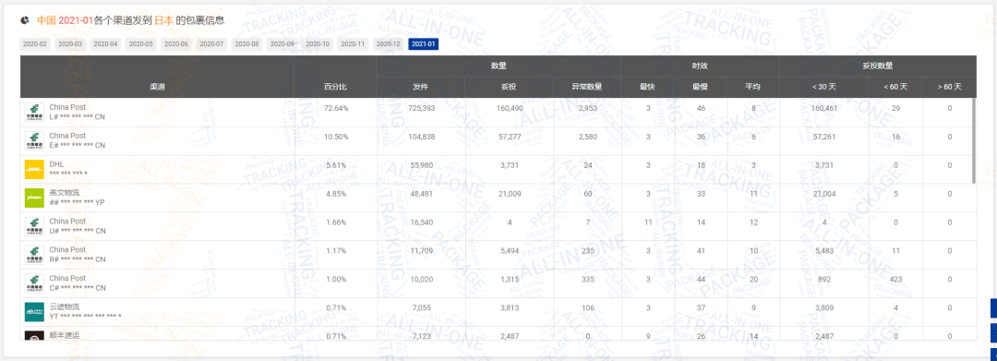997x361 pixels.
Task: Click the DHL channel name
Action: (x=56, y=164)
